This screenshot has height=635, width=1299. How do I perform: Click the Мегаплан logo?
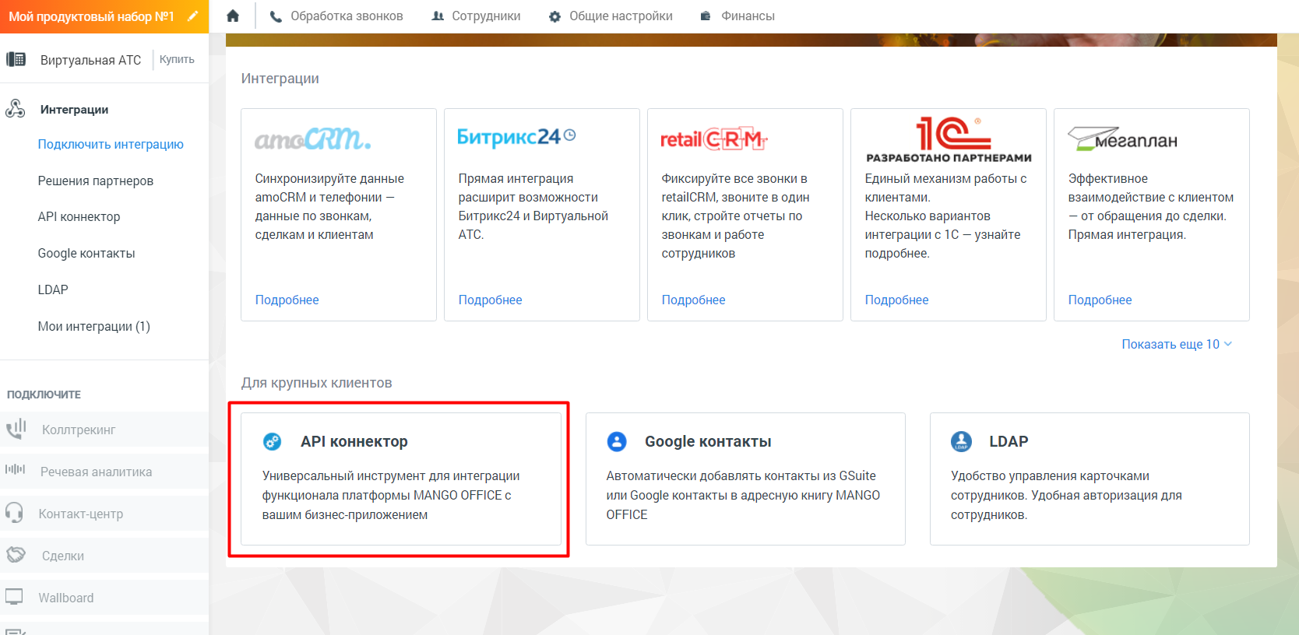coord(1122,139)
